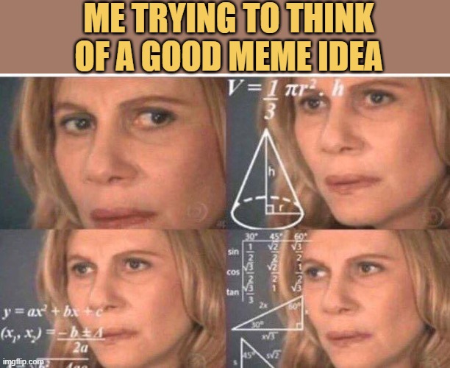Click the cos row in trig table
450x368 pixels.
265,272
